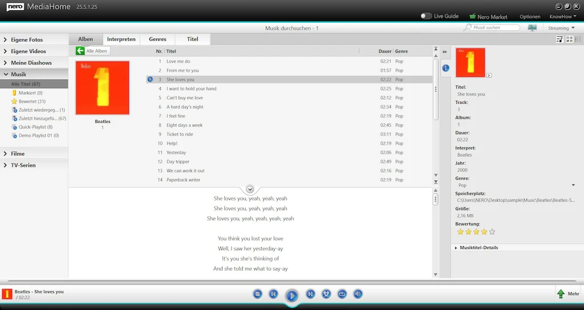
Task: Switch to thumbnail grid view
Action: 569,39
